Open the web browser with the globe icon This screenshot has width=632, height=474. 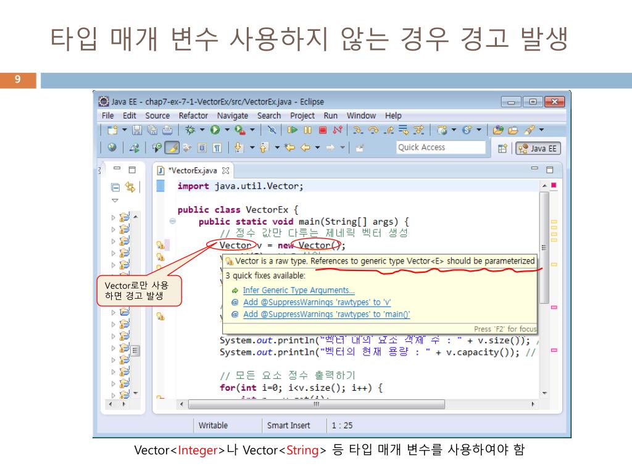point(112,148)
